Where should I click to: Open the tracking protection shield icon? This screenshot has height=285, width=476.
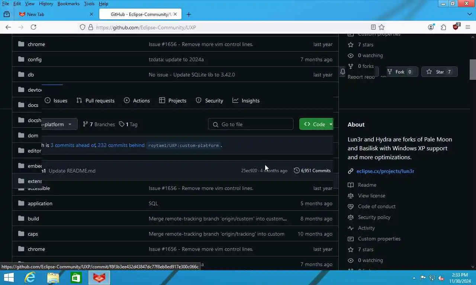83,27
